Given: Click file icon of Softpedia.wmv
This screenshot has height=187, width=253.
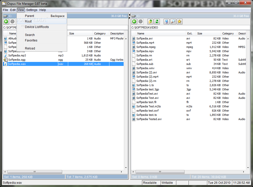Looking at the screenshot, I should pos(134,68).
